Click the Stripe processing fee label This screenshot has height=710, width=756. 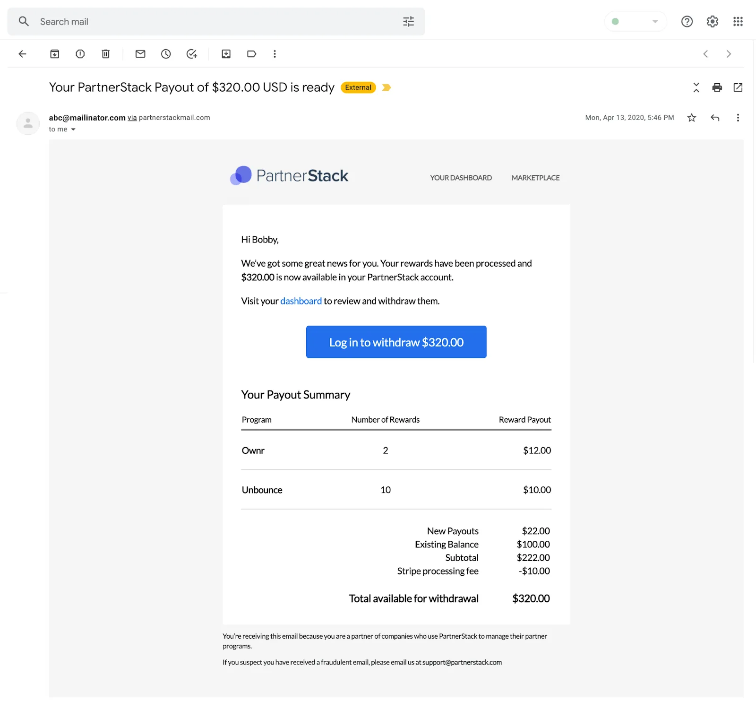pyautogui.click(x=438, y=571)
